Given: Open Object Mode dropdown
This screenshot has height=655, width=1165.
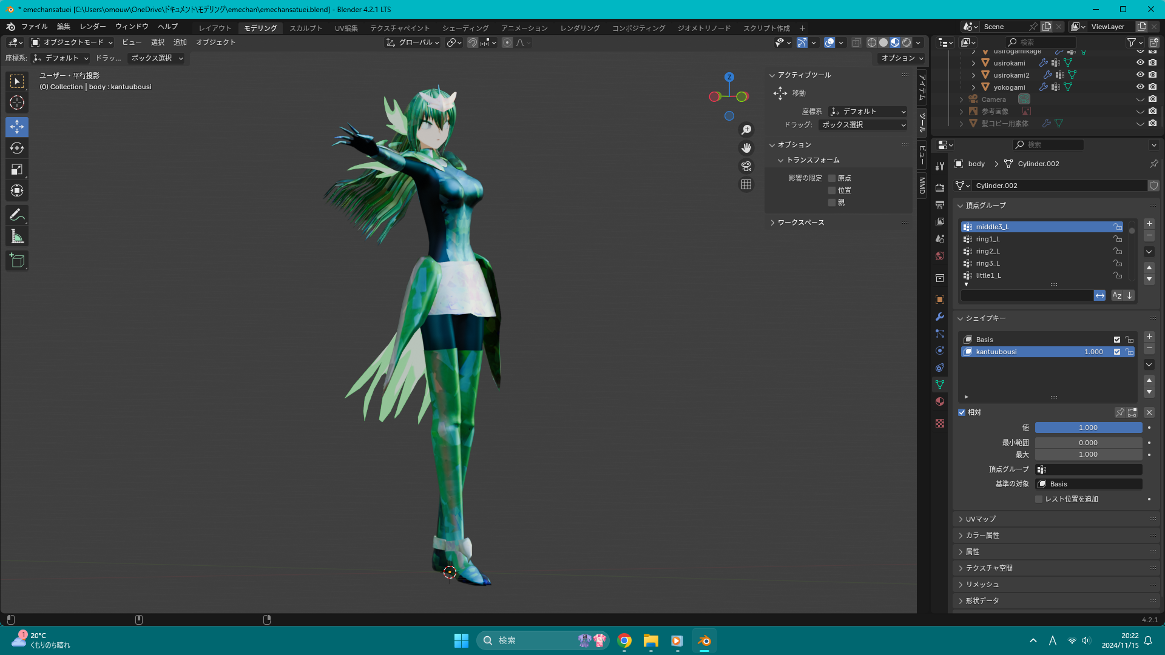Looking at the screenshot, I should coord(72,42).
